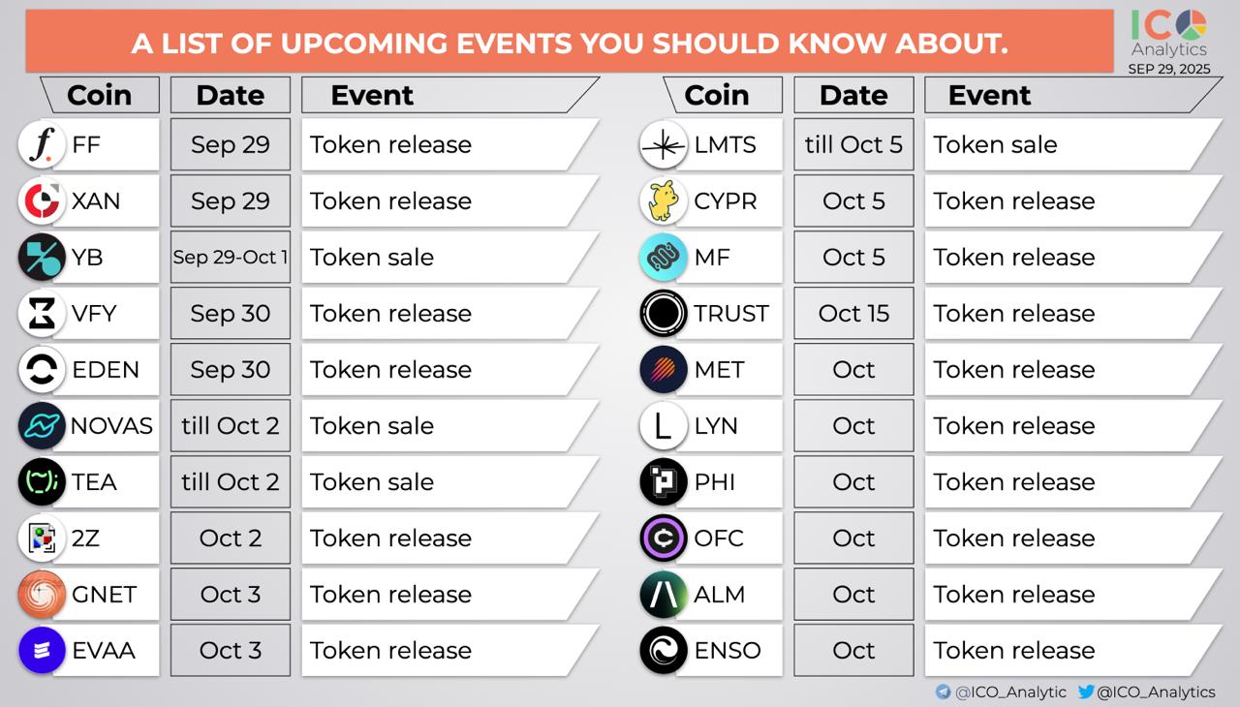This screenshot has height=707, width=1240.
Task: Click the YB token icon
Action: [x=42, y=257]
